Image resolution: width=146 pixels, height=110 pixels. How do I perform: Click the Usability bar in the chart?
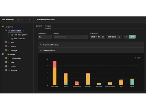88,79
